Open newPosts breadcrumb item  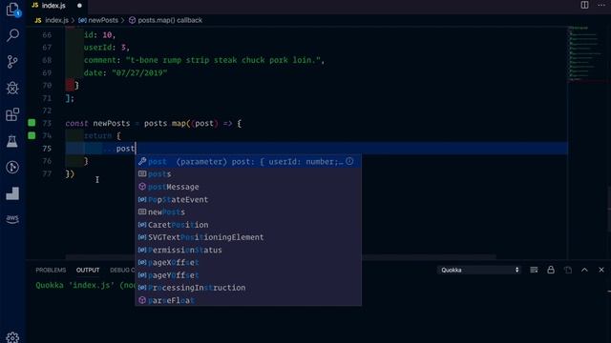(98, 20)
